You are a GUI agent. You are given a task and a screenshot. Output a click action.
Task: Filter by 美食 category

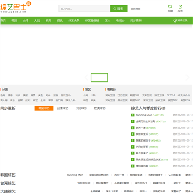tap(40, 95)
